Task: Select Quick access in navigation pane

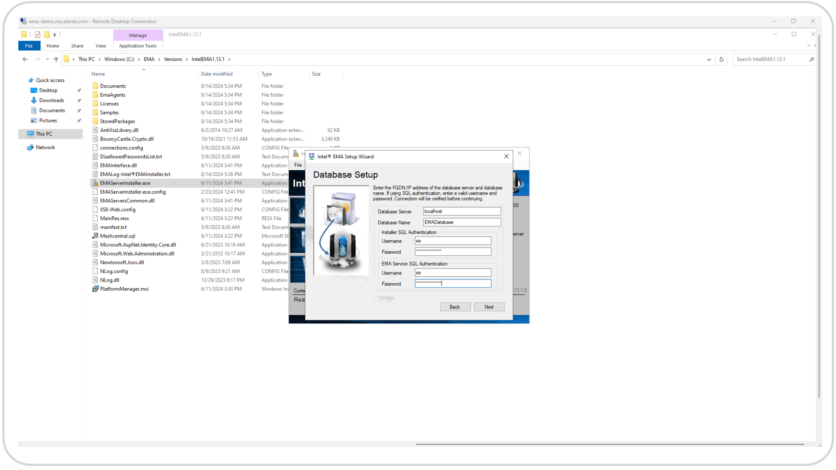Action: pyautogui.click(x=50, y=80)
